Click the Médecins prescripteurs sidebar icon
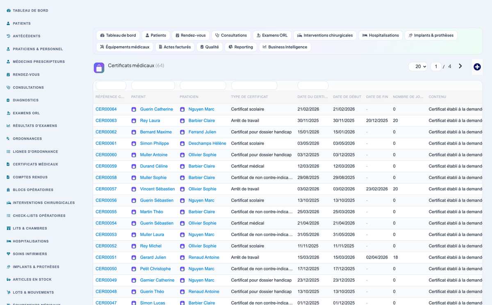This screenshot has width=492, height=305. (x=9, y=62)
